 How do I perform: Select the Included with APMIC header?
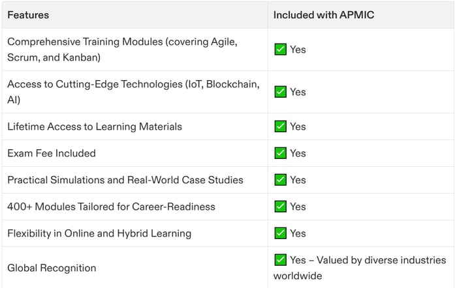click(x=324, y=15)
